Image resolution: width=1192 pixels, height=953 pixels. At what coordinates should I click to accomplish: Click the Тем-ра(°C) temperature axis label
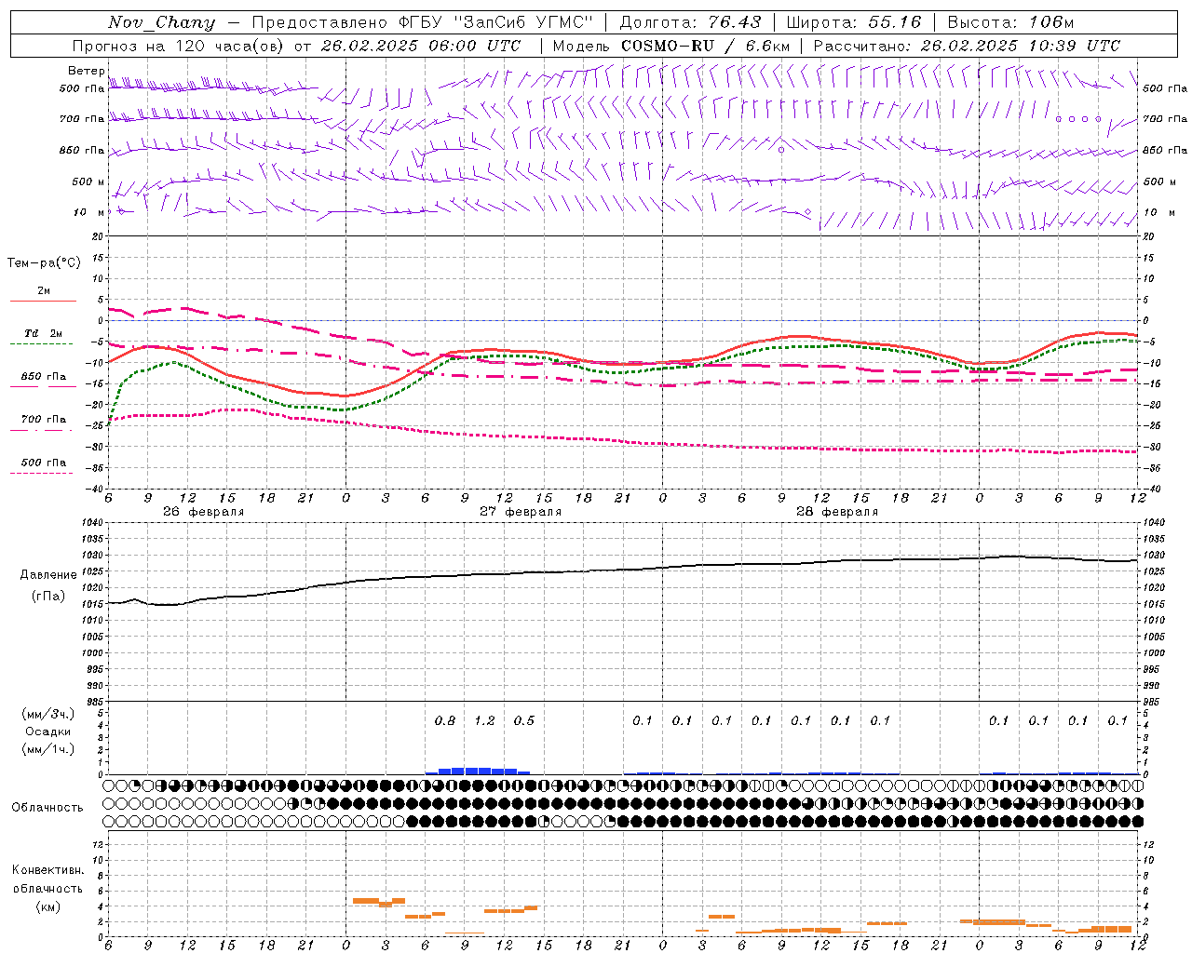(44, 263)
